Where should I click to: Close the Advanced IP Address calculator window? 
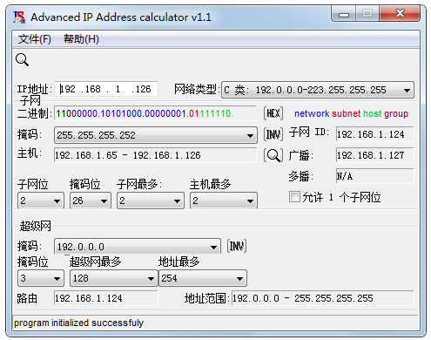pyautogui.click(x=400, y=13)
